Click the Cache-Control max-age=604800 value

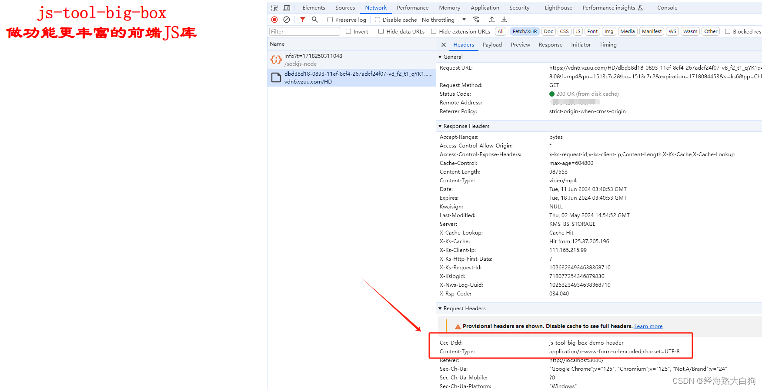click(571, 163)
